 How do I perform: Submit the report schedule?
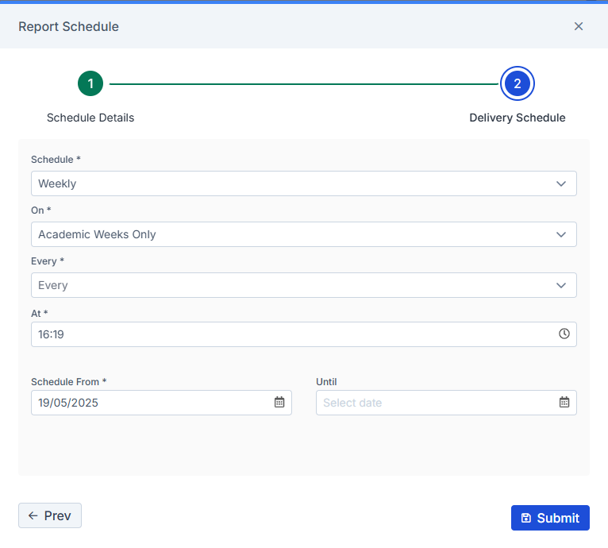pos(550,518)
